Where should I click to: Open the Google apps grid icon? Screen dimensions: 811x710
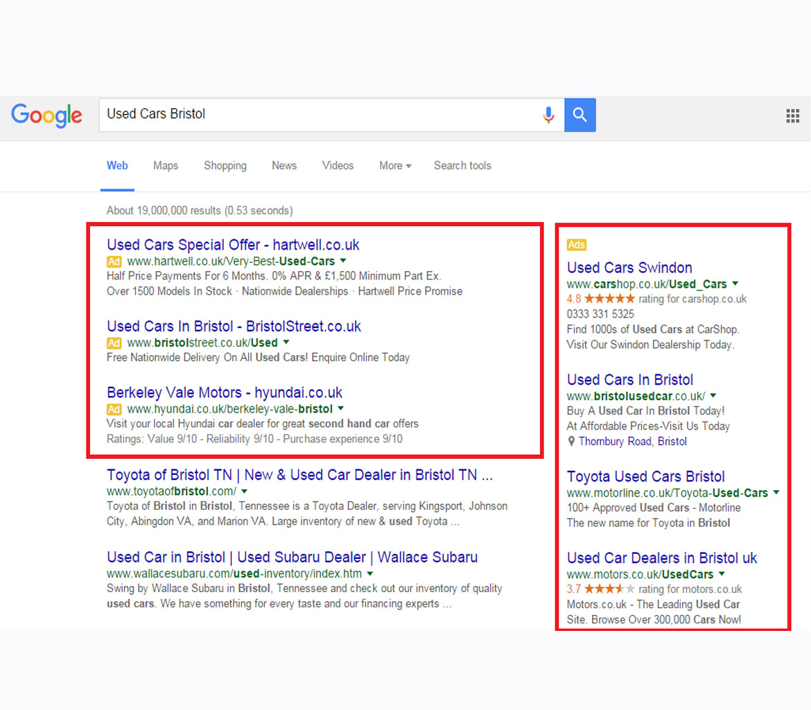pyautogui.click(x=792, y=115)
